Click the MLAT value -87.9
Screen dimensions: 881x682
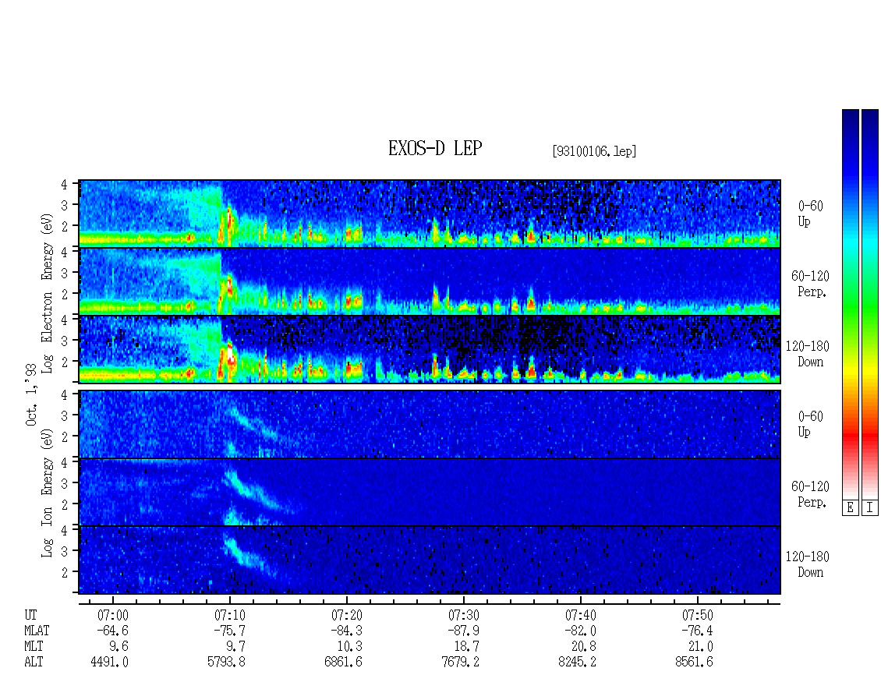tap(463, 631)
